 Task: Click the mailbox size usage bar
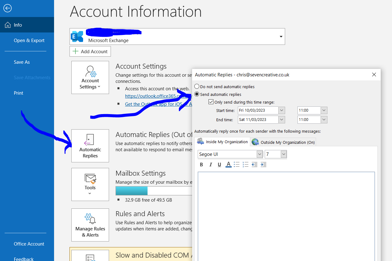click(x=154, y=191)
